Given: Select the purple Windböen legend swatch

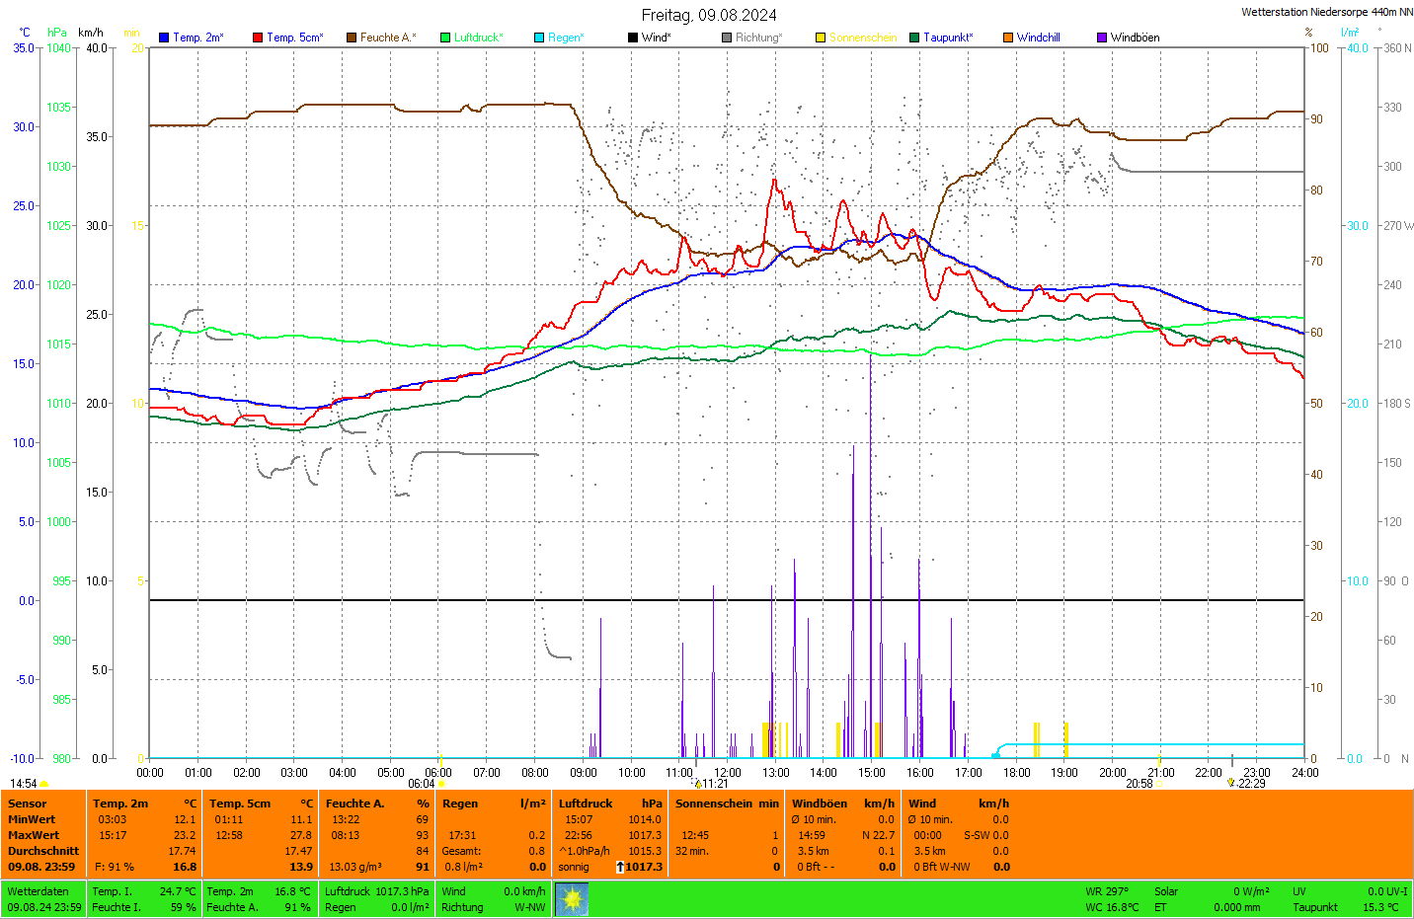Looking at the screenshot, I should [1102, 38].
